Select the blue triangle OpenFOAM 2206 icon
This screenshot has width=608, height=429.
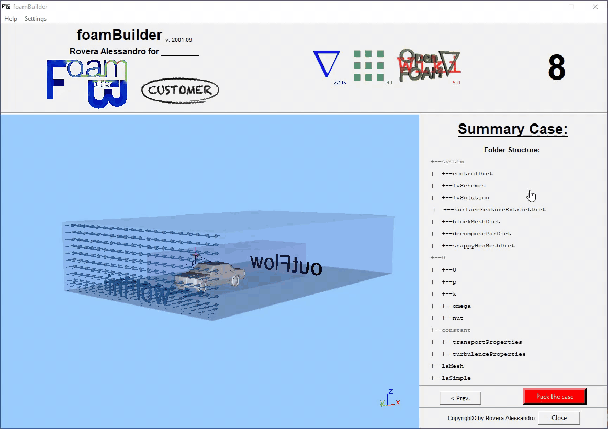click(326, 64)
